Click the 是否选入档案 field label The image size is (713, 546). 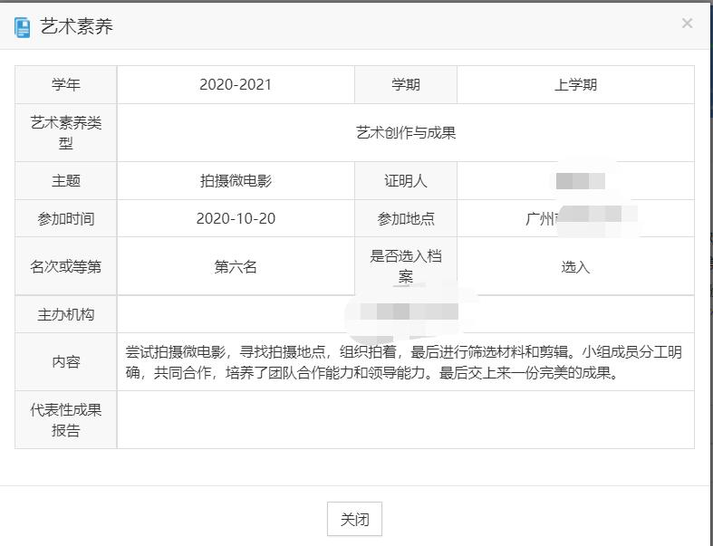coord(406,266)
